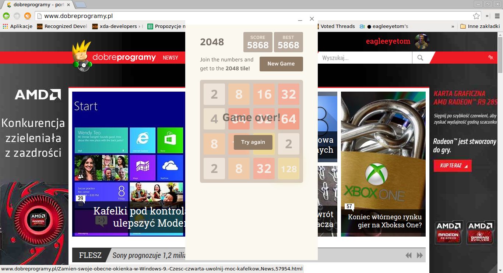Image resolution: width=503 pixels, height=273 pixels.
Task: Show hidden extensions with the chevron near the address bar
Action: [487, 16]
